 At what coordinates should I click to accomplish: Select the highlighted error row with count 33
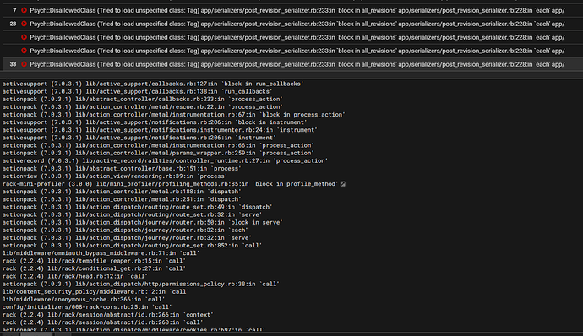tap(293, 64)
